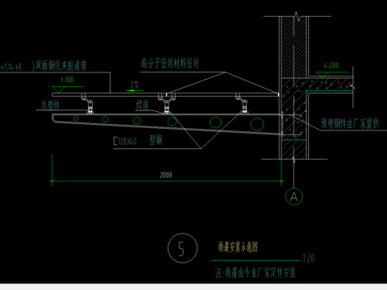Screen dimensions: 387x290
Task: Select the axis bubble labeled A
Action: pyautogui.click(x=294, y=197)
